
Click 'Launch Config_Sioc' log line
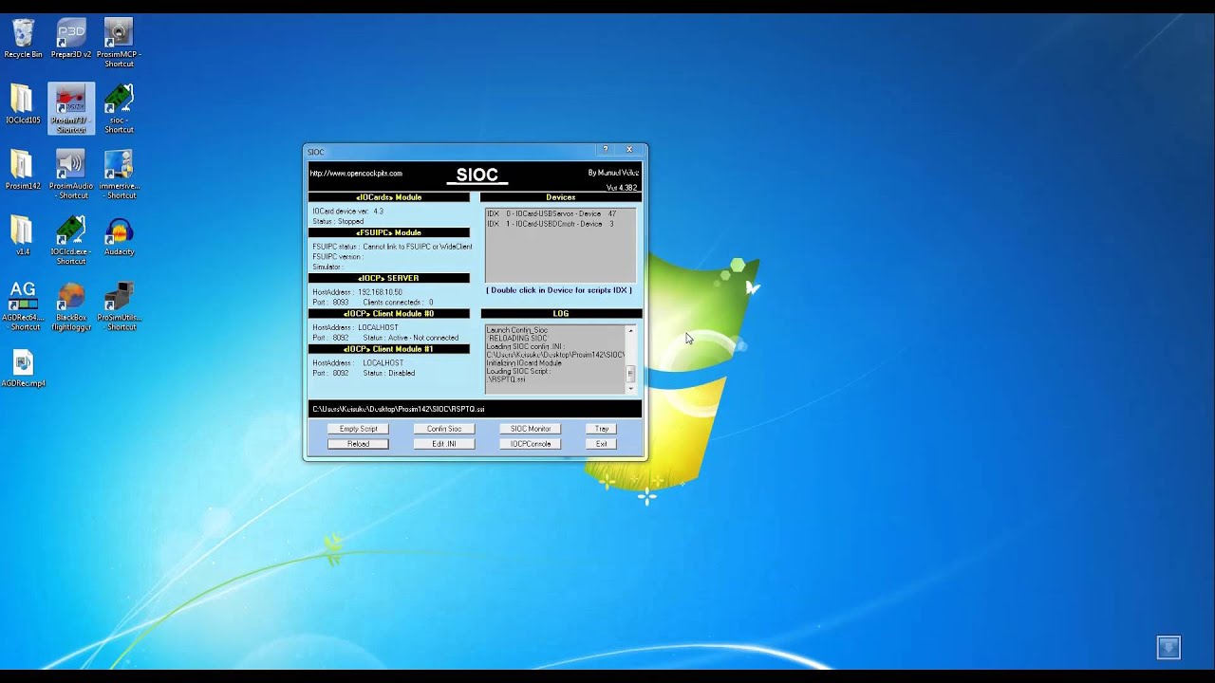tap(517, 330)
